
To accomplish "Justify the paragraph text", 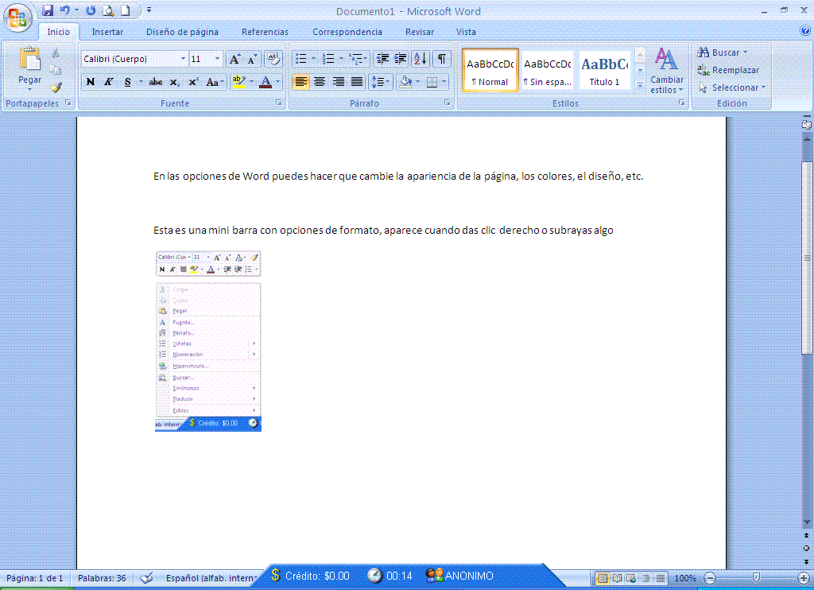I will tap(357, 82).
